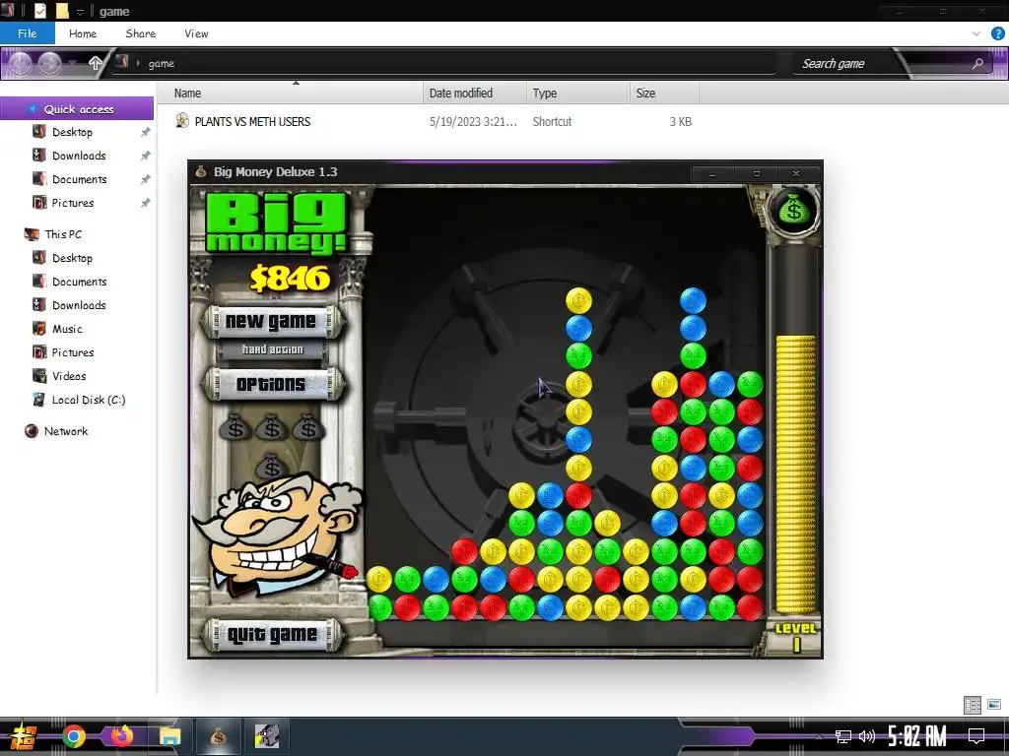Click the forward navigation button in Explorer

50,63
